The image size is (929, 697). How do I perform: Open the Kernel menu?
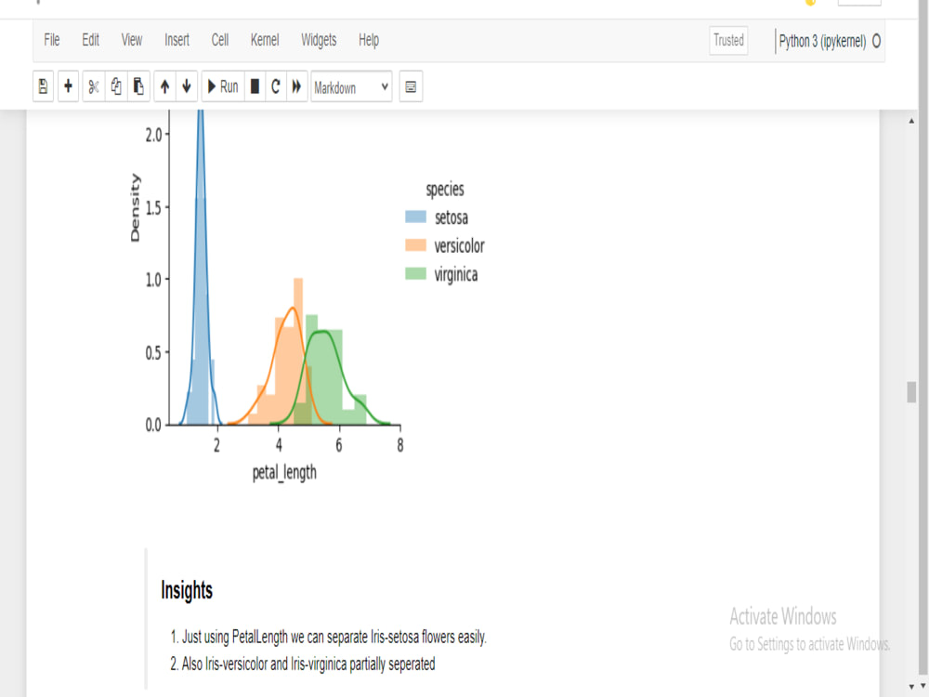(x=265, y=40)
